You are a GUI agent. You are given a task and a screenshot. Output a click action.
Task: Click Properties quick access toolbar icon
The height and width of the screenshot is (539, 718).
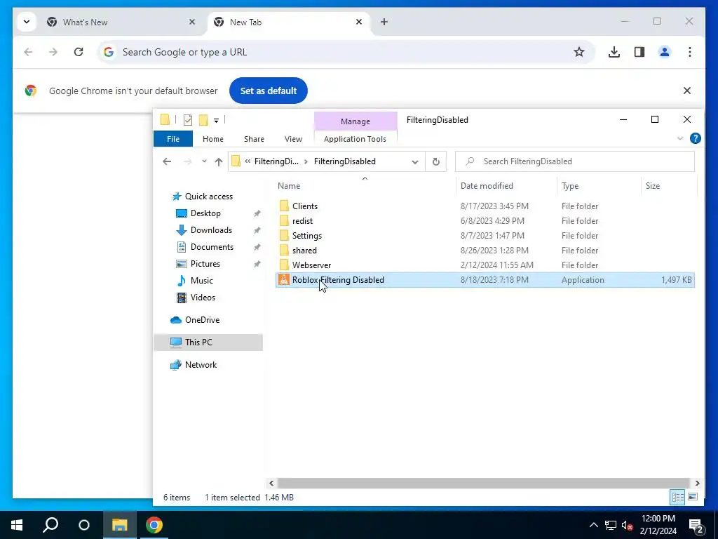[188, 120]
